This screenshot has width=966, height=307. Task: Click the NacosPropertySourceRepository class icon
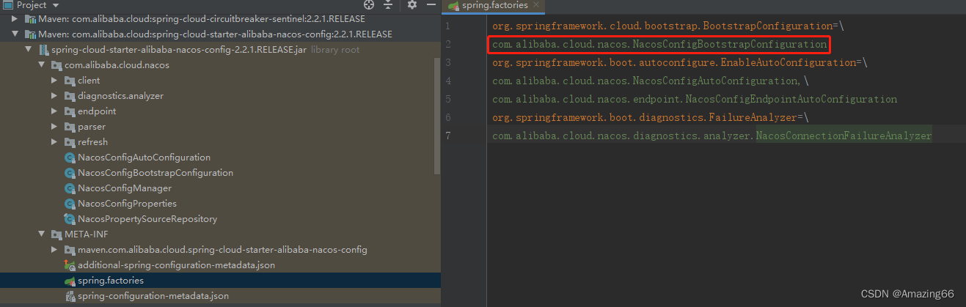[x=70, y=219]
